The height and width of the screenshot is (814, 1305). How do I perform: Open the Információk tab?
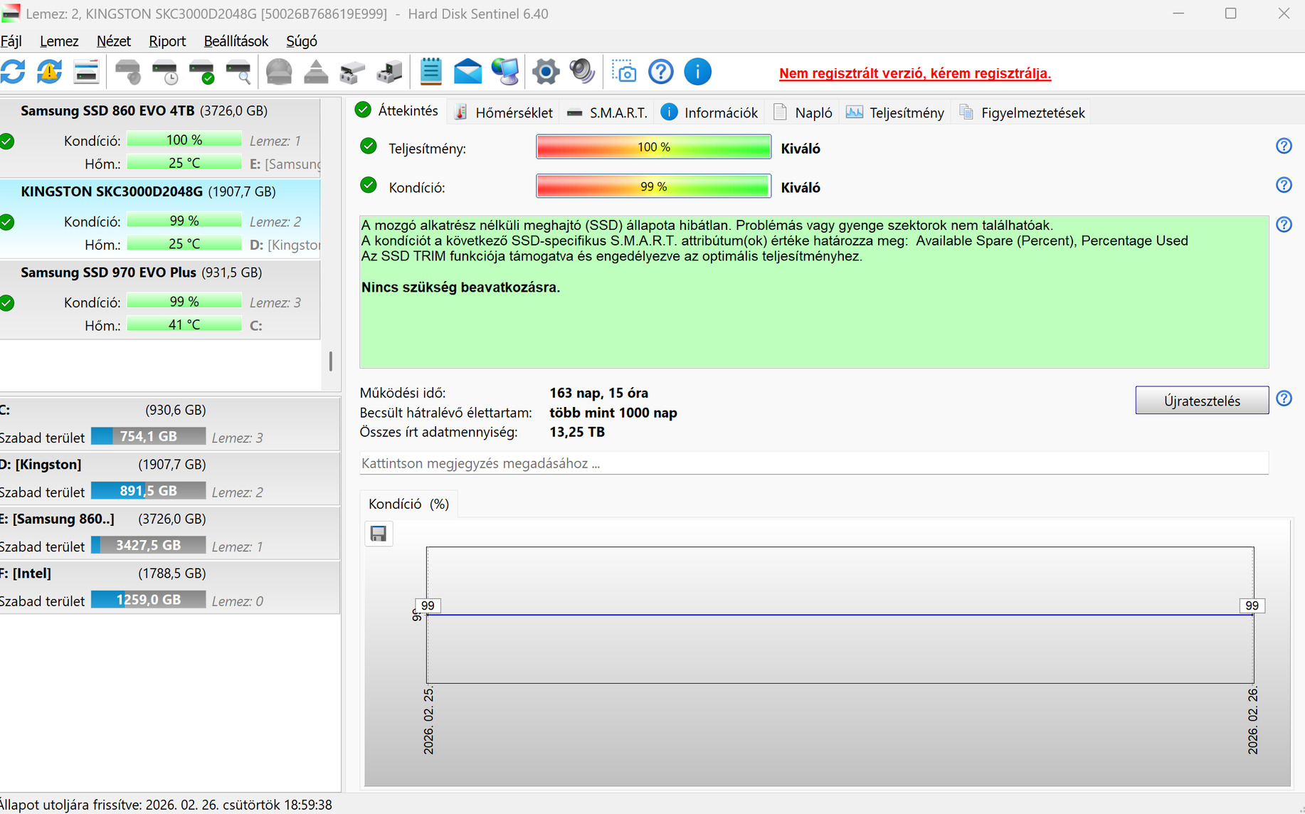click(x=709, y=112)
